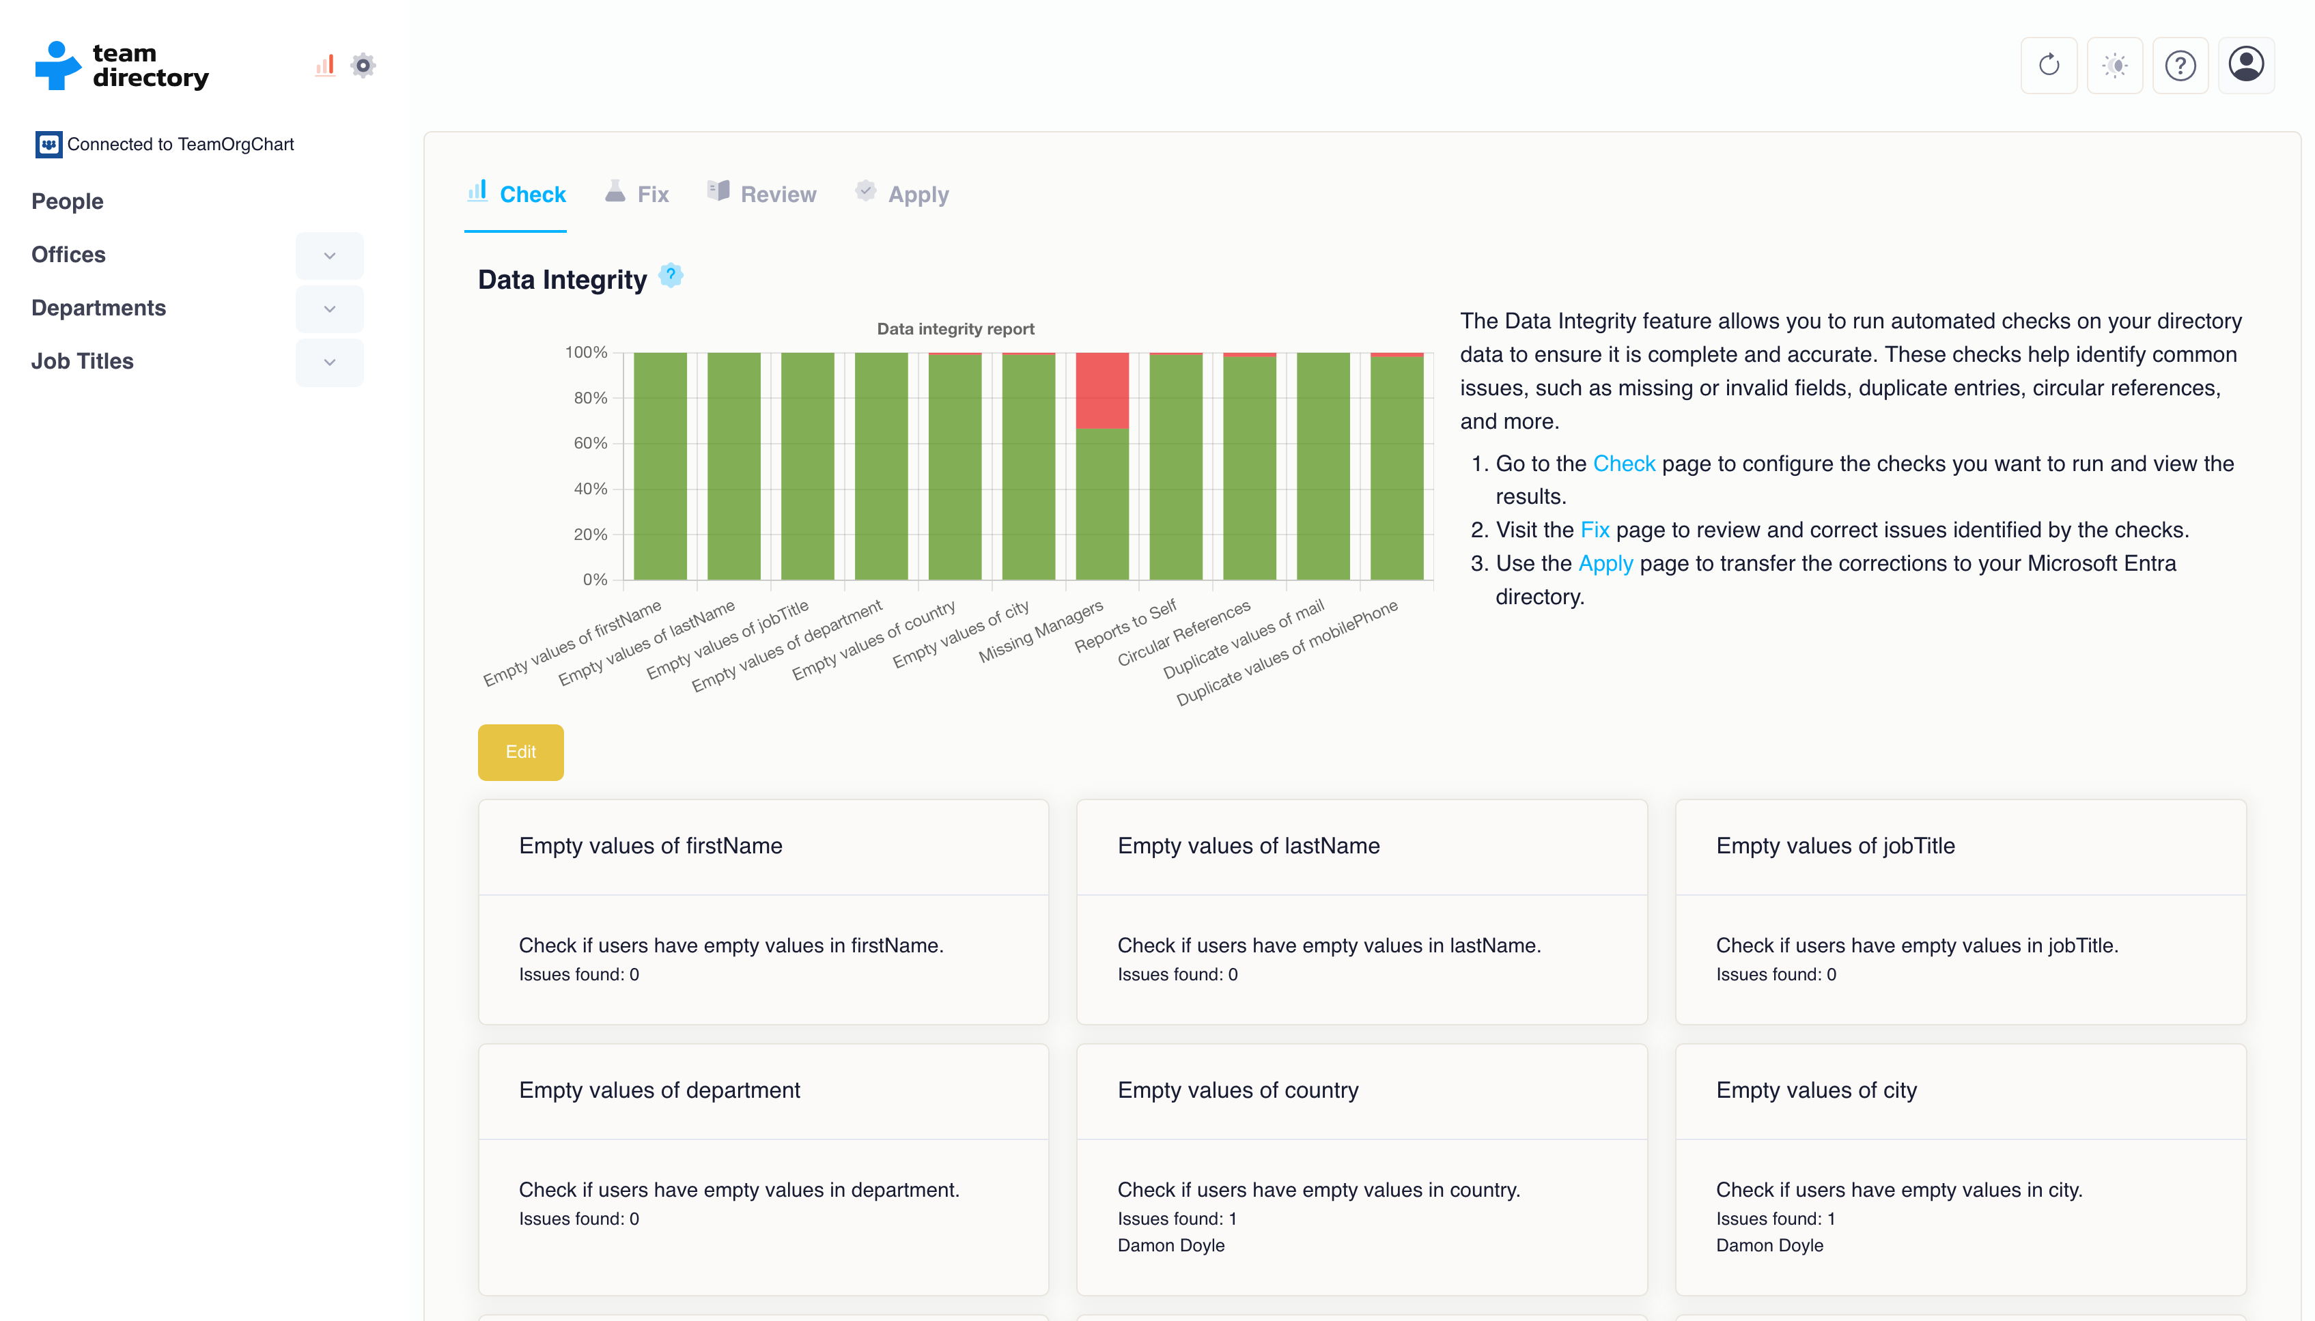Click the Circular References chart bar
The width and height of the screenshot is (2315, 1321).
1250,466
